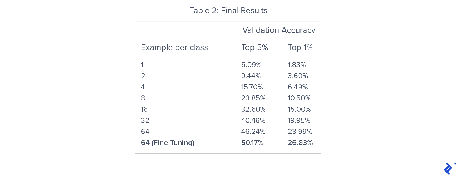Click the 5.09% accuracy cell
Image resolution: width=456 pixels, height=175 pixels.
pyautogui.click(x=251, y=65)
